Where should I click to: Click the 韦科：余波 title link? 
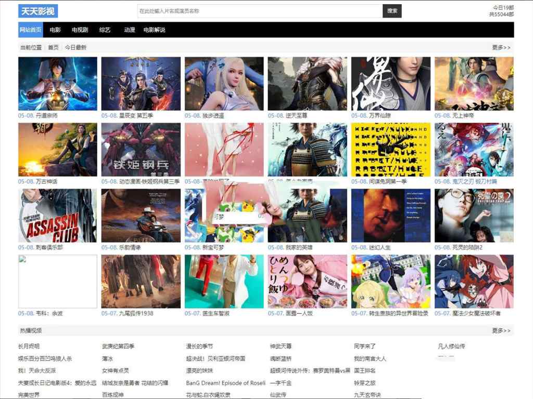[49, 313]
